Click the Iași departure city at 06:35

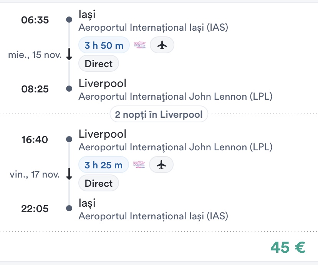(x=87, y=15)
